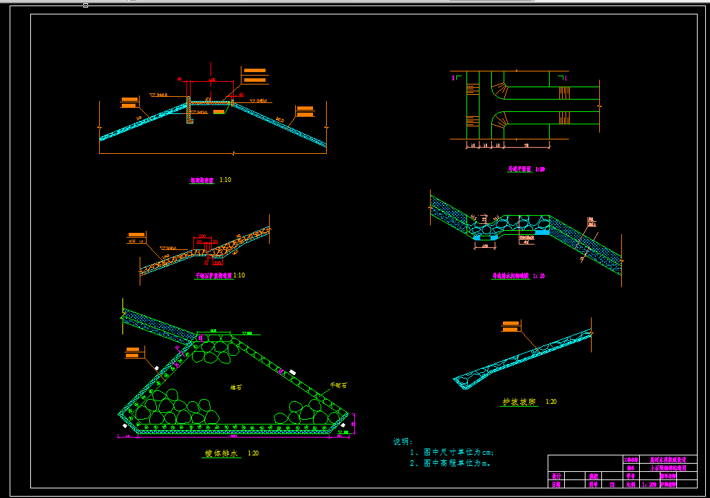Click note 2、图中高程单位为m

coord(450,463)
